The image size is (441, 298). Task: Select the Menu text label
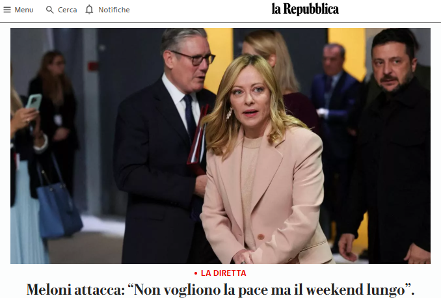tap(24, 10)
